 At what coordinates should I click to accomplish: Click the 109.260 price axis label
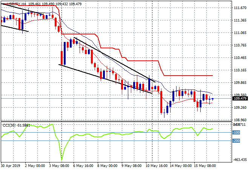240,108
